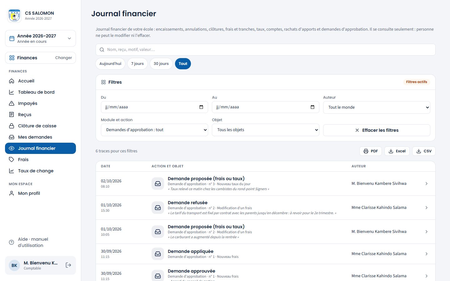Screen dimensions: 450x281
Task: Click the AUTEUR column header
Action: (359, 166)
